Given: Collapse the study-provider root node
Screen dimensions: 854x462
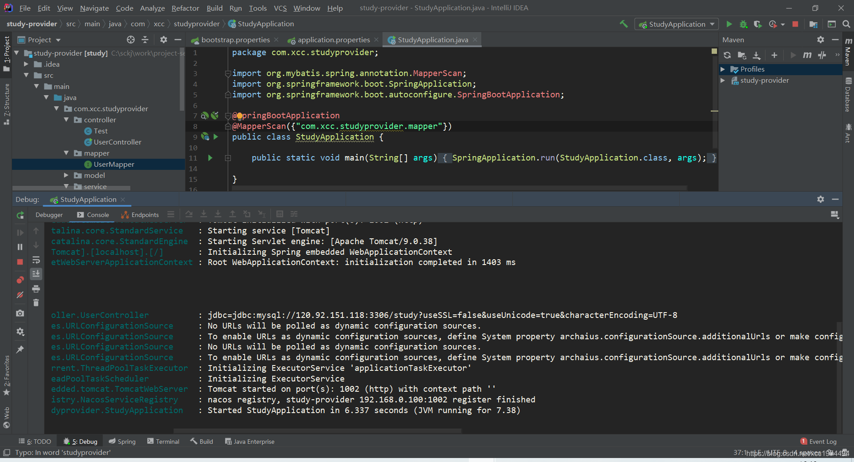Looking at the screenshot, I should [x=17, y=53].
